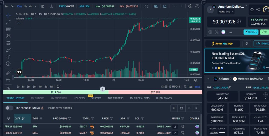Pick the text annotation tool
269x136 pixels.
tap(8, 57)
